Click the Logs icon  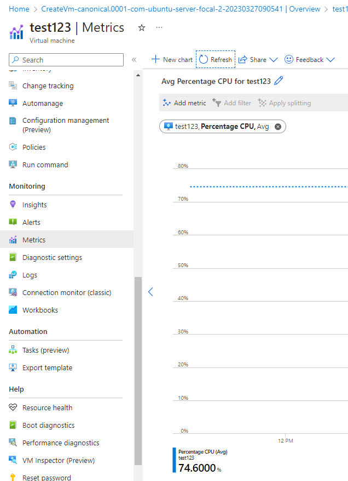click(x=13, y=275)
